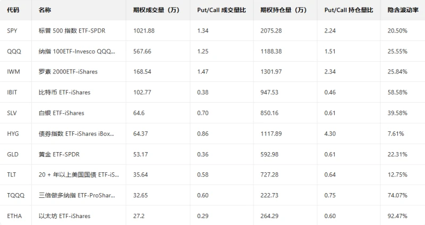
Task: Select the 以太坊 ETF-iShares name
Action: [x=64, y=216]
